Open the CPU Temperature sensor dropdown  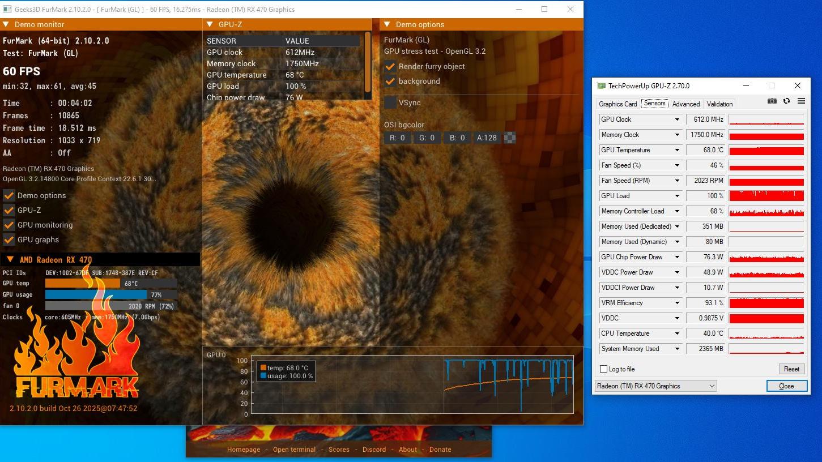677,333
